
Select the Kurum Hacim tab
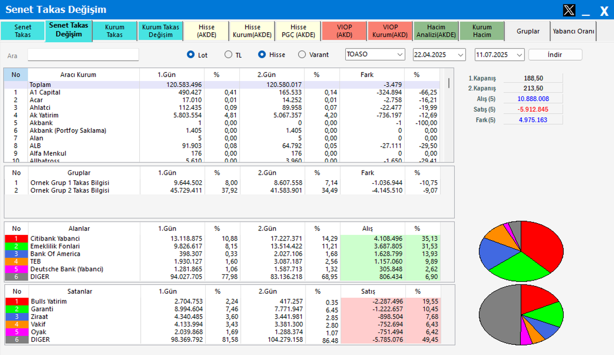coord(482,31)
